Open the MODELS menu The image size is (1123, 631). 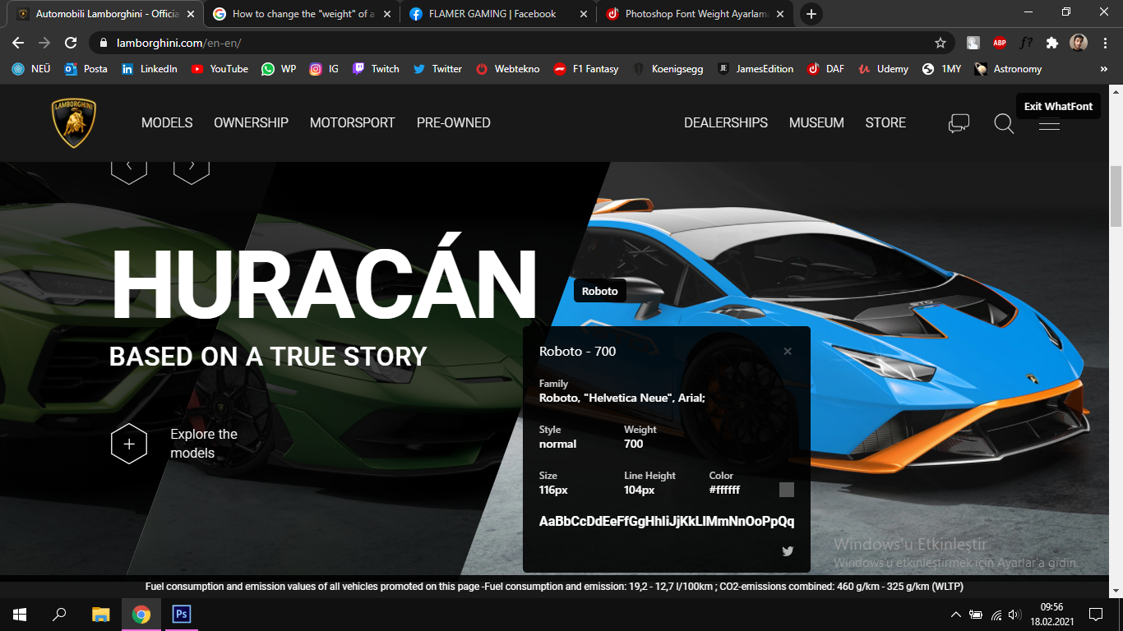pyautogui.click(x=167, y=123)
